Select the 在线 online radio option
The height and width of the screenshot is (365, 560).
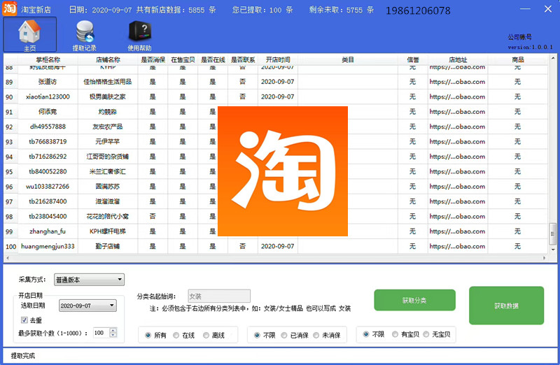(x=178, y=336)
